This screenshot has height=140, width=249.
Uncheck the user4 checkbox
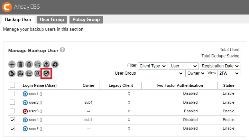tap(12, 120)
